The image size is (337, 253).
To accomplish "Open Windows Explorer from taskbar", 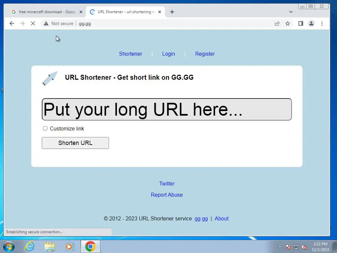I will click(x=50, y=246).
